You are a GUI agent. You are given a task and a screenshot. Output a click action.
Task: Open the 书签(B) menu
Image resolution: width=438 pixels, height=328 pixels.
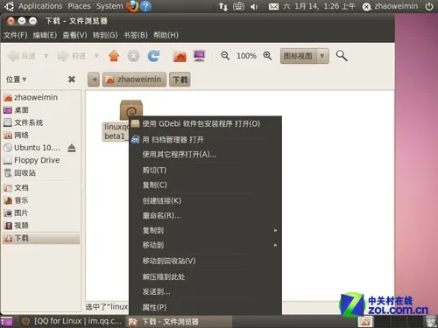(136, 35)
